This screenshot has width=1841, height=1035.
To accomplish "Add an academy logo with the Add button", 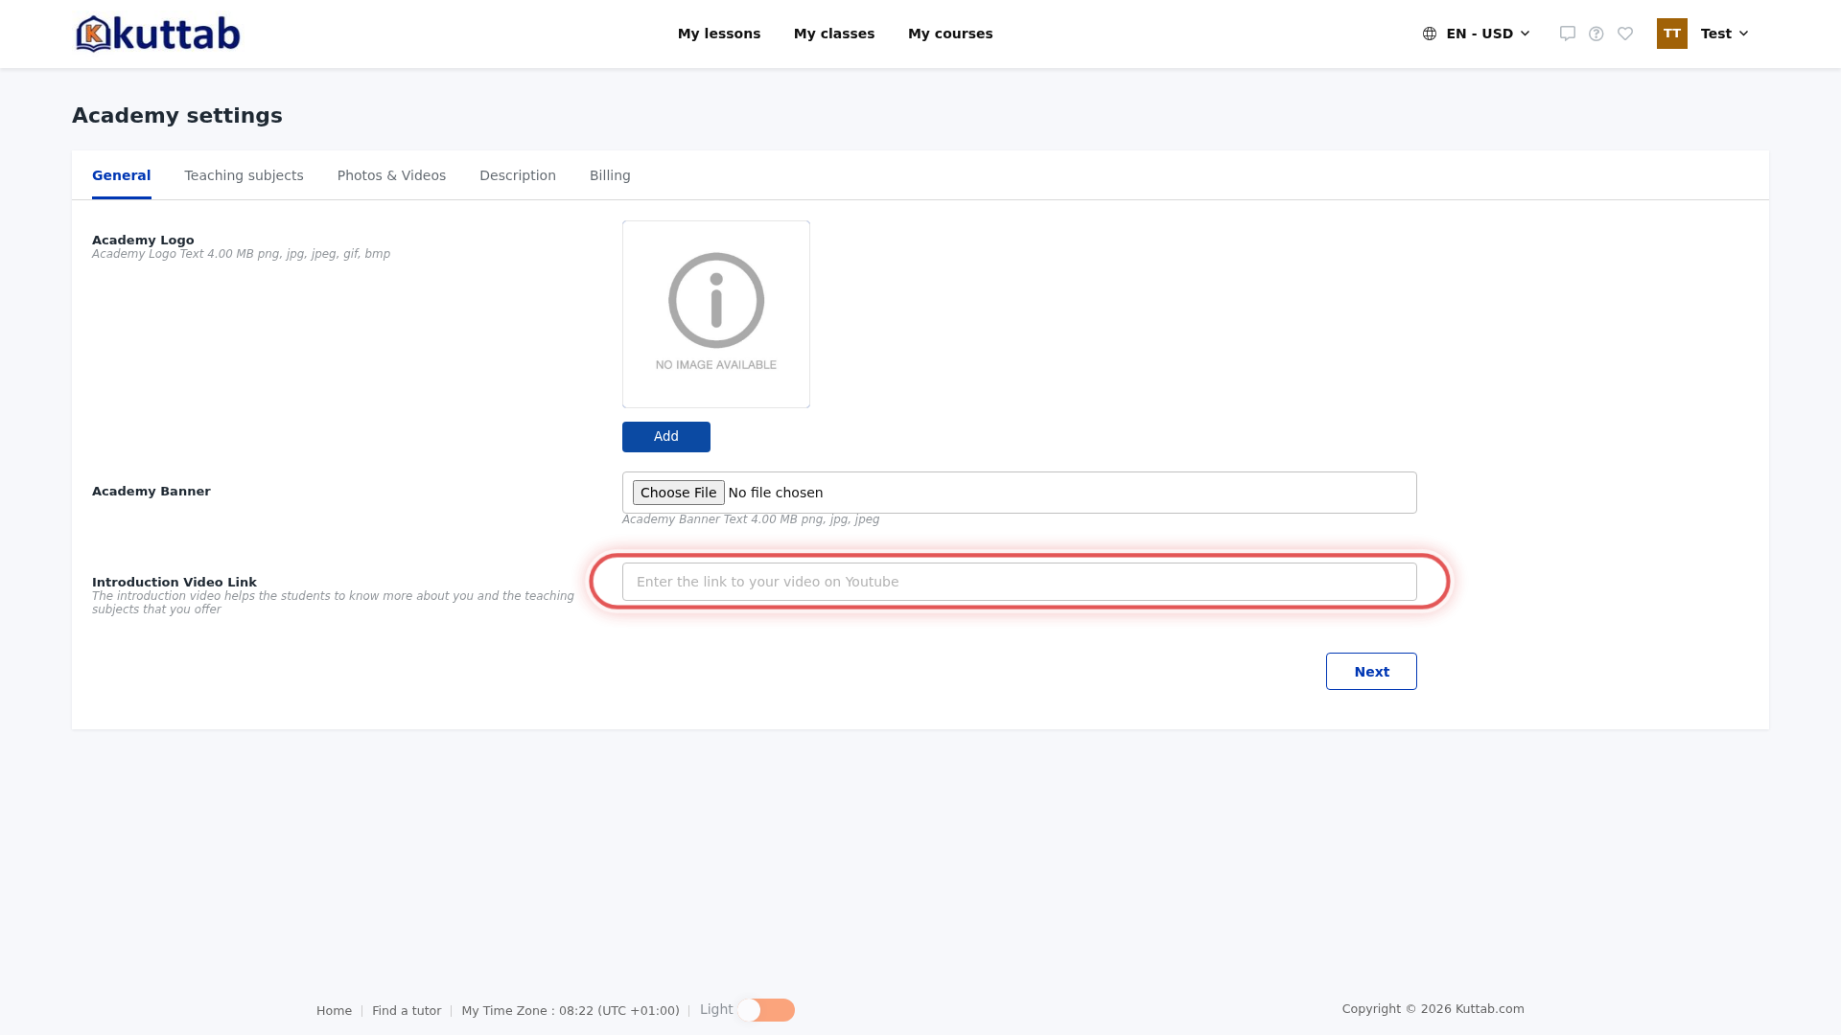I will tap(666, 437).
